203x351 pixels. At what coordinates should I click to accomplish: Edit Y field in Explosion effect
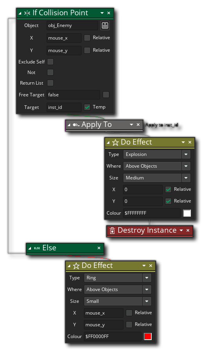[x=143, y=201]
